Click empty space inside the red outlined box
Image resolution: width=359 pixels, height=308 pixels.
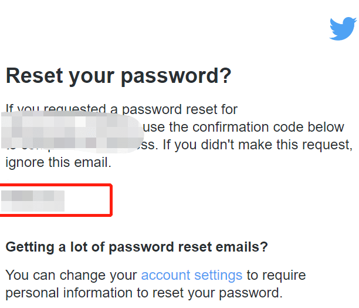click(87, 200)
